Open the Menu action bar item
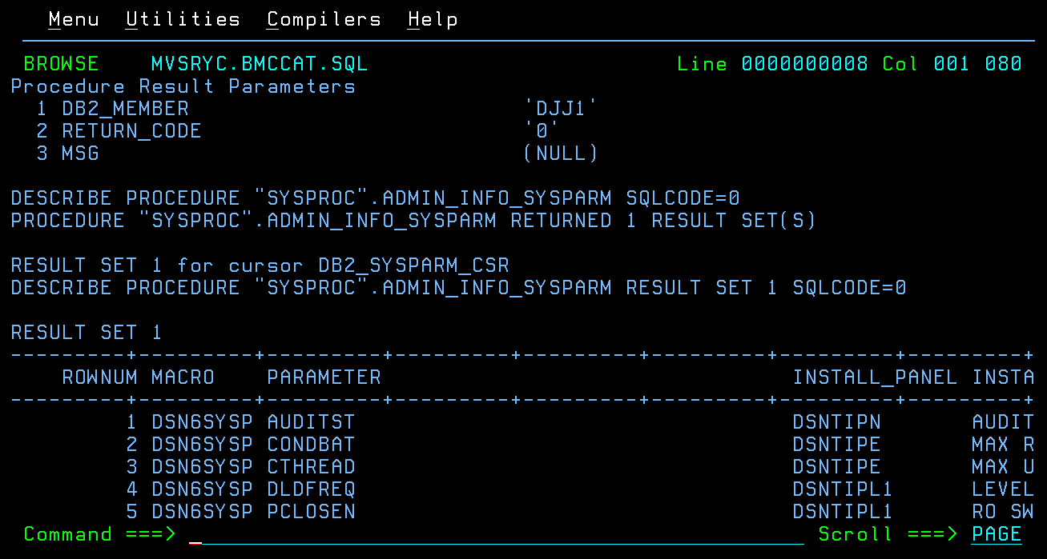This screenshot has width=1047, height=559. coord(74,19)
